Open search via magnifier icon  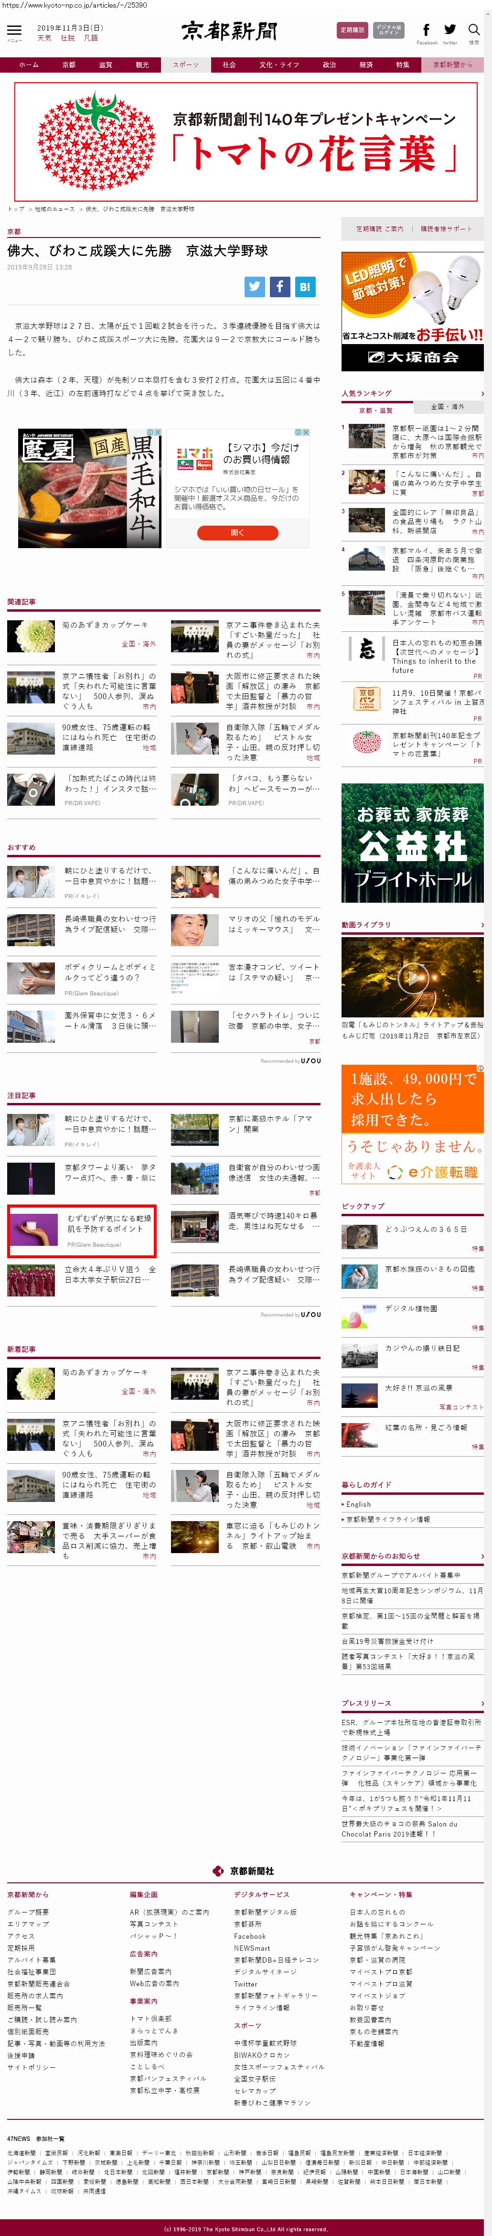click(474, 31)
